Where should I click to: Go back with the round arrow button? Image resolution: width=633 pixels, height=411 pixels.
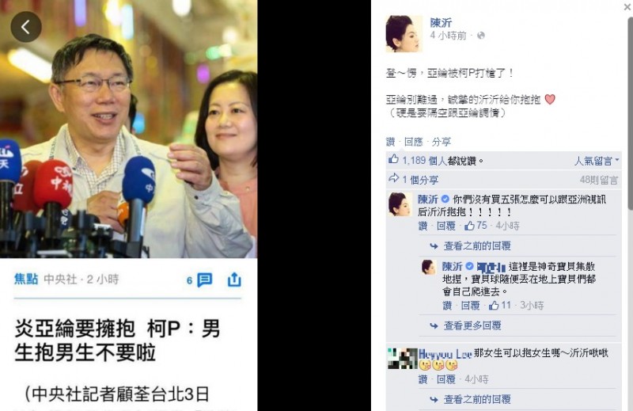point(26,27)
